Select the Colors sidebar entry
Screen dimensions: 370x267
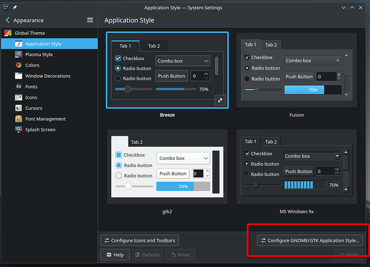coord(32,65)
